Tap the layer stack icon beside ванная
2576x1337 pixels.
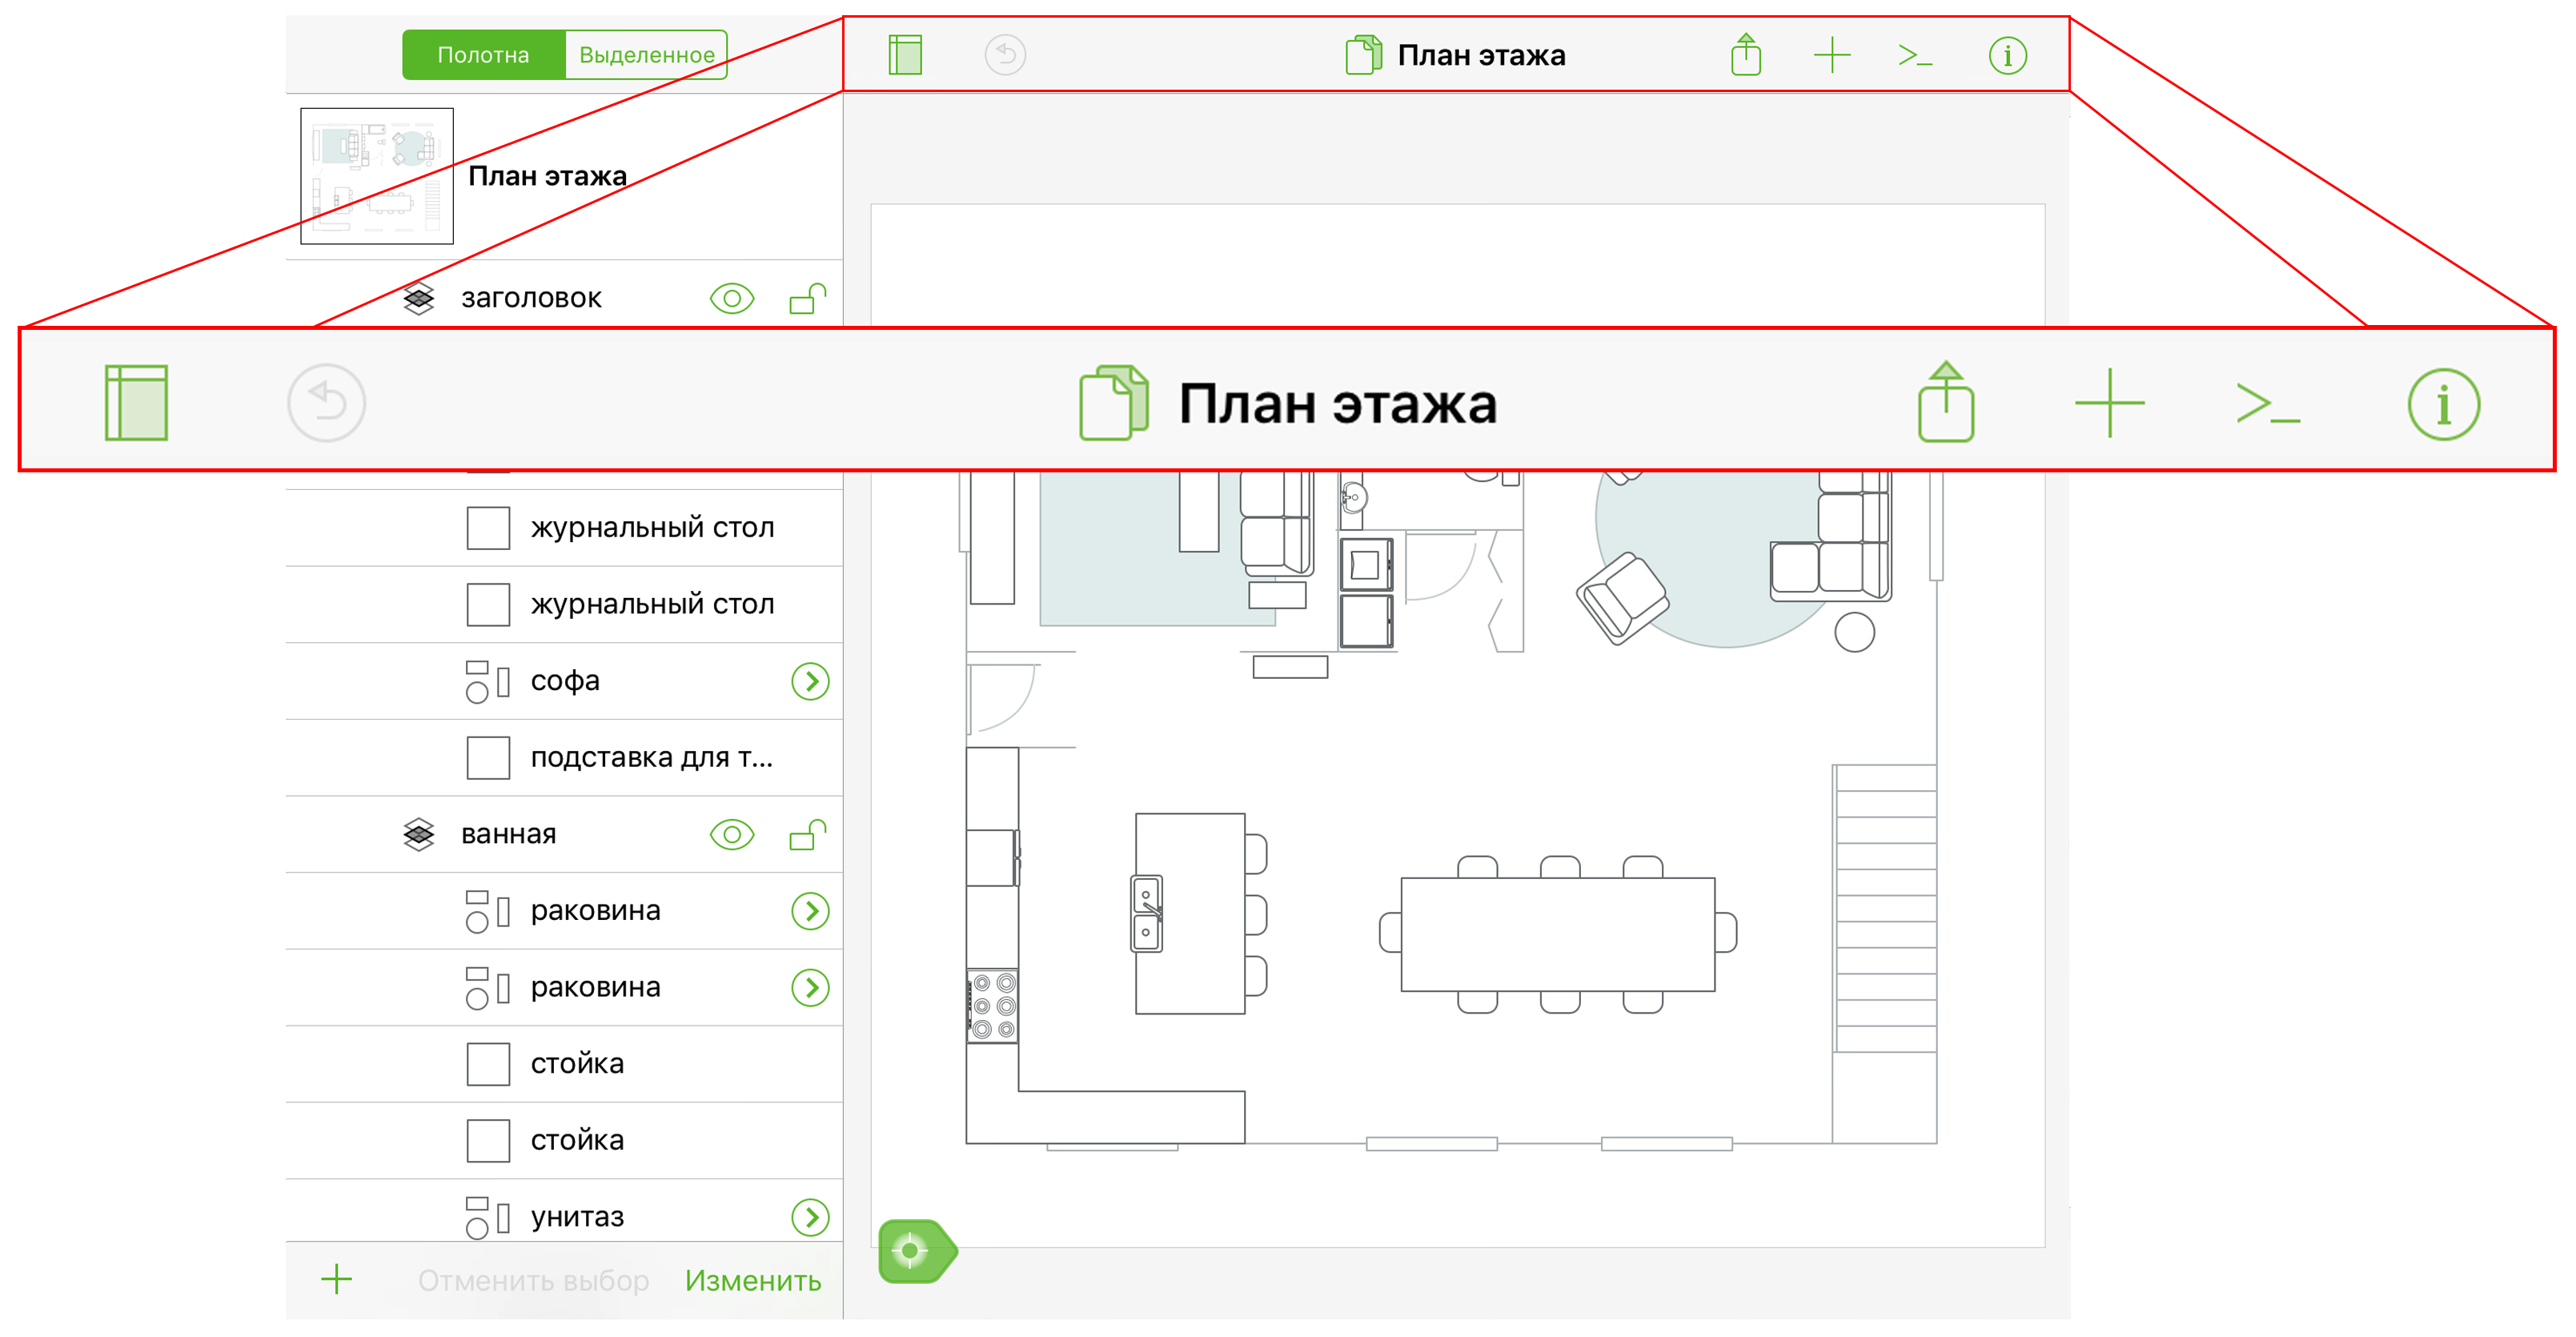pos(419,834)
